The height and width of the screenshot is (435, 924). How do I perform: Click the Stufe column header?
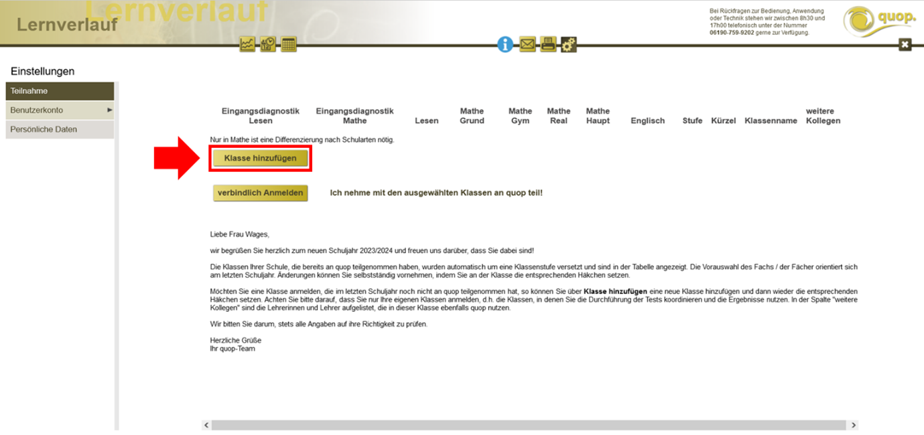point(692,120)
